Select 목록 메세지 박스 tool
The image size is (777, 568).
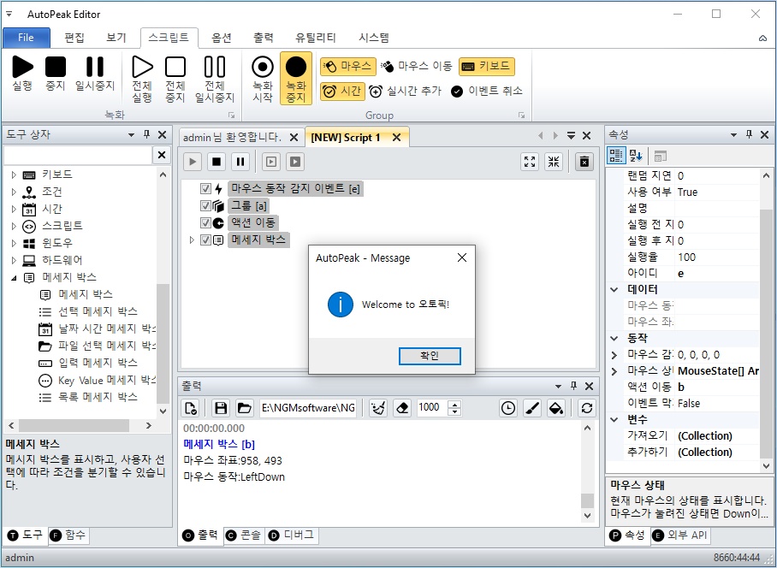87,397
